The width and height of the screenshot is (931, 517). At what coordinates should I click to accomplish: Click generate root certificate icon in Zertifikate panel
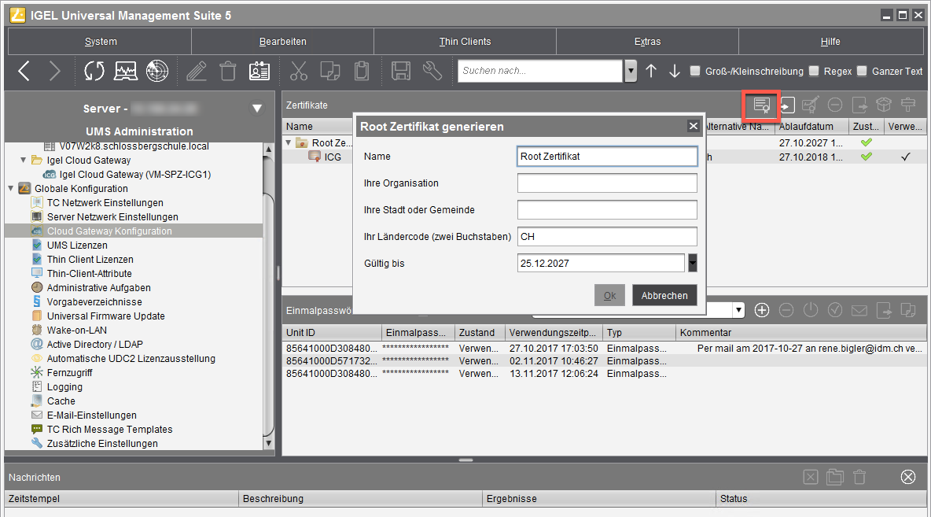click(762, 105)
